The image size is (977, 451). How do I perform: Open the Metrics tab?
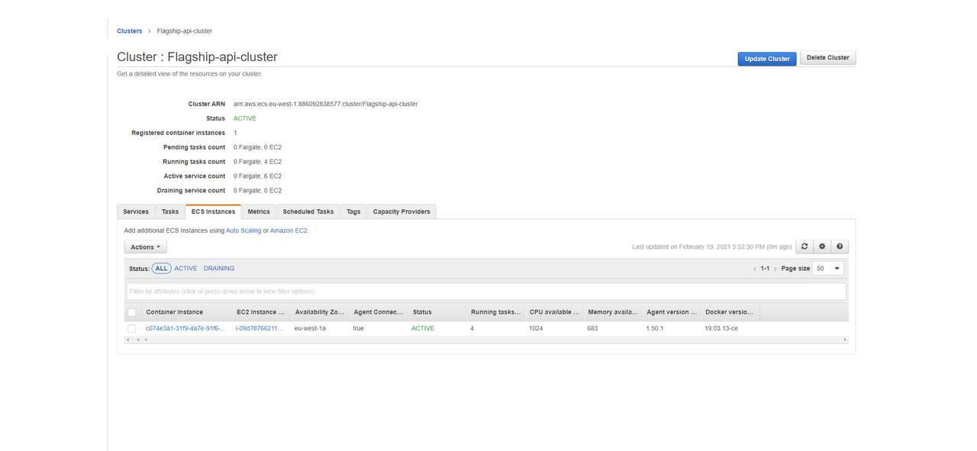259,211
